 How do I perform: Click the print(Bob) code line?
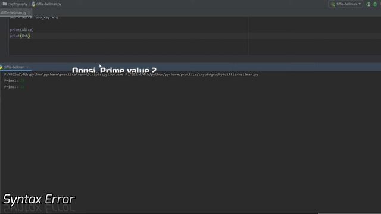click(20, 36)
